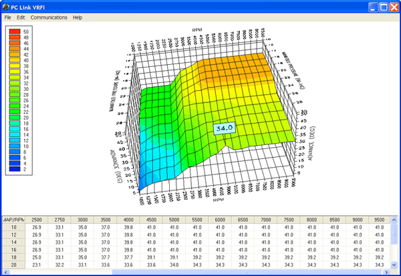Click the horizontal scrollbar left arrow
This screenshot has height=276, width=401.
[6, 272]
